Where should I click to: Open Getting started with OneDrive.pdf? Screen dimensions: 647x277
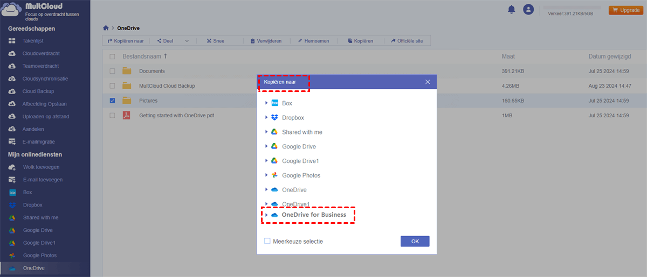(177, 115)
